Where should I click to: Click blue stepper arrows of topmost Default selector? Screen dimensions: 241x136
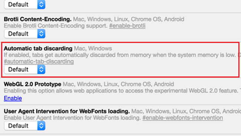click(x=41, y=4)
